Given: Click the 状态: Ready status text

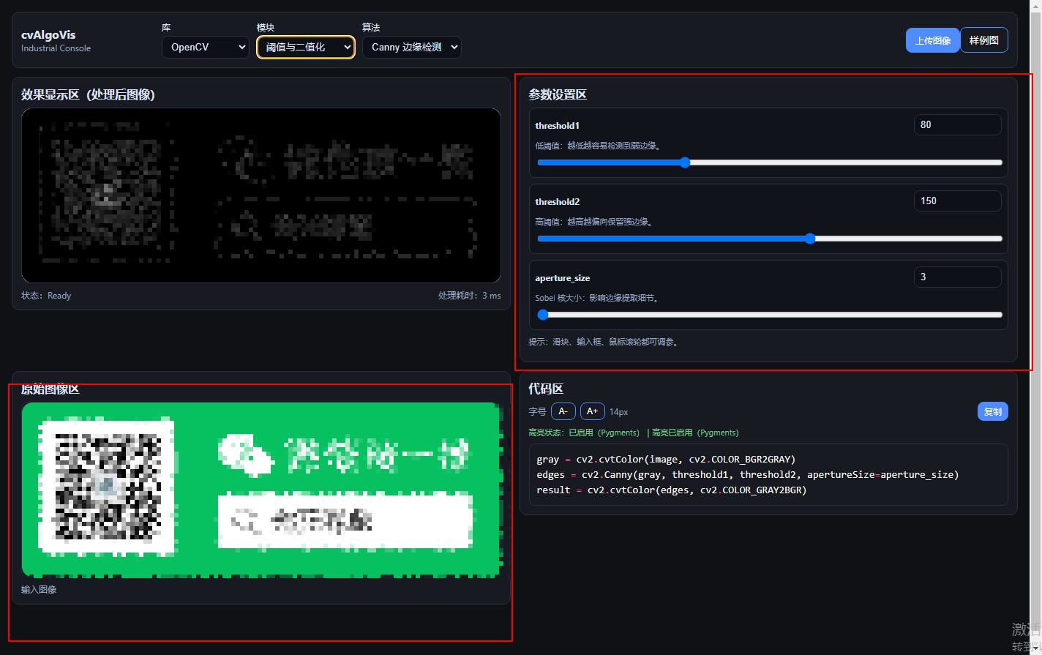Looking at the screenshot, I should point(46,296).
